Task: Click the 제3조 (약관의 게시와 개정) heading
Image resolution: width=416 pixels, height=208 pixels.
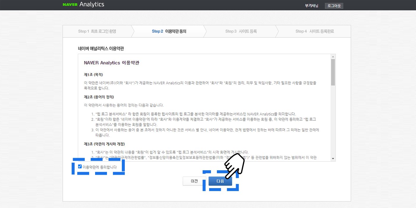Action: point(104,144)
